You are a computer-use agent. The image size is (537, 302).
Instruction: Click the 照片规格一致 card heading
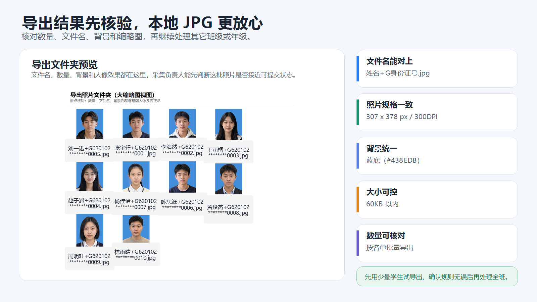[x=389, y=105]
